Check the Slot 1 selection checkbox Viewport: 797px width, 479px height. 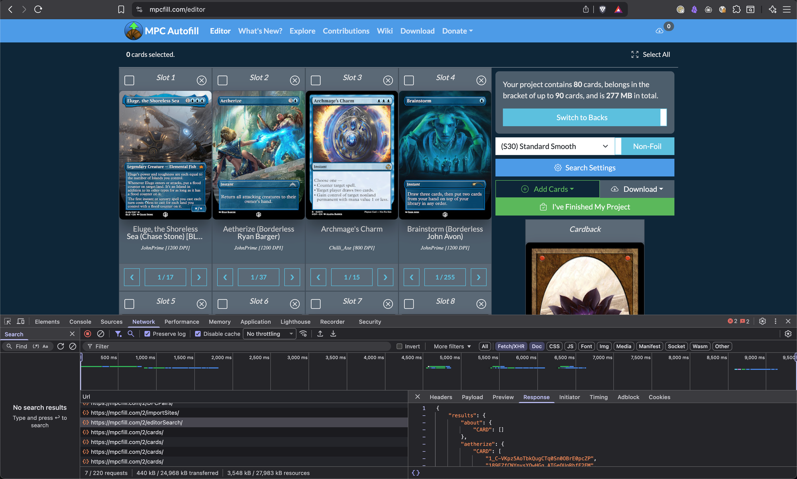point(129,80)
